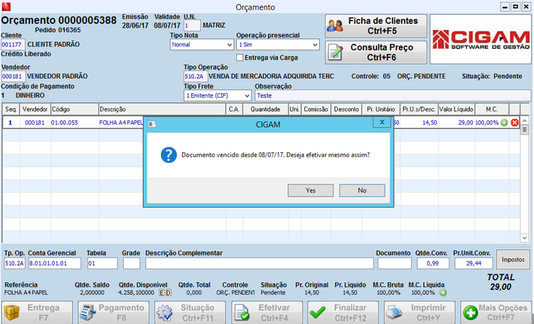Click green plus beside M.C. Líquida
This screenshot has height=324, width=534.
pos(443,293)
